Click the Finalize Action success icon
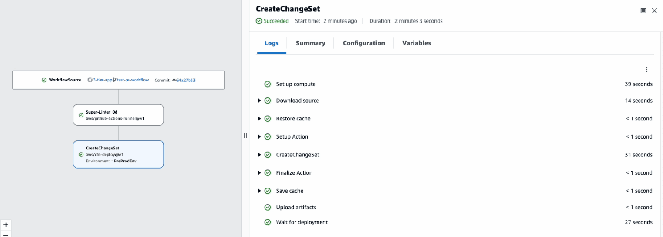663x237 pixels. point(268,172)
